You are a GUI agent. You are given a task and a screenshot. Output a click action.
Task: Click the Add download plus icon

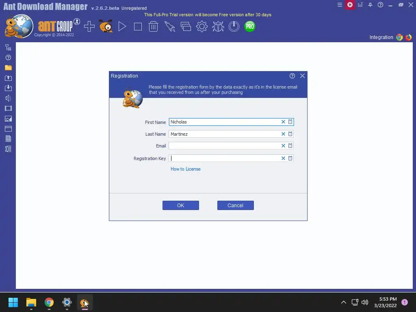click(x=89, y=26)
